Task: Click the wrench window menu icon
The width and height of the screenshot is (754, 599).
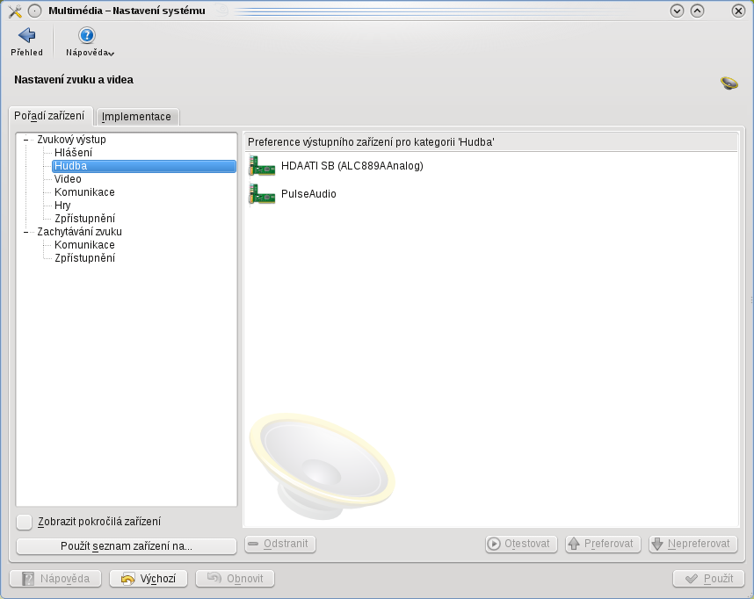Action: (x=15, y=11)
